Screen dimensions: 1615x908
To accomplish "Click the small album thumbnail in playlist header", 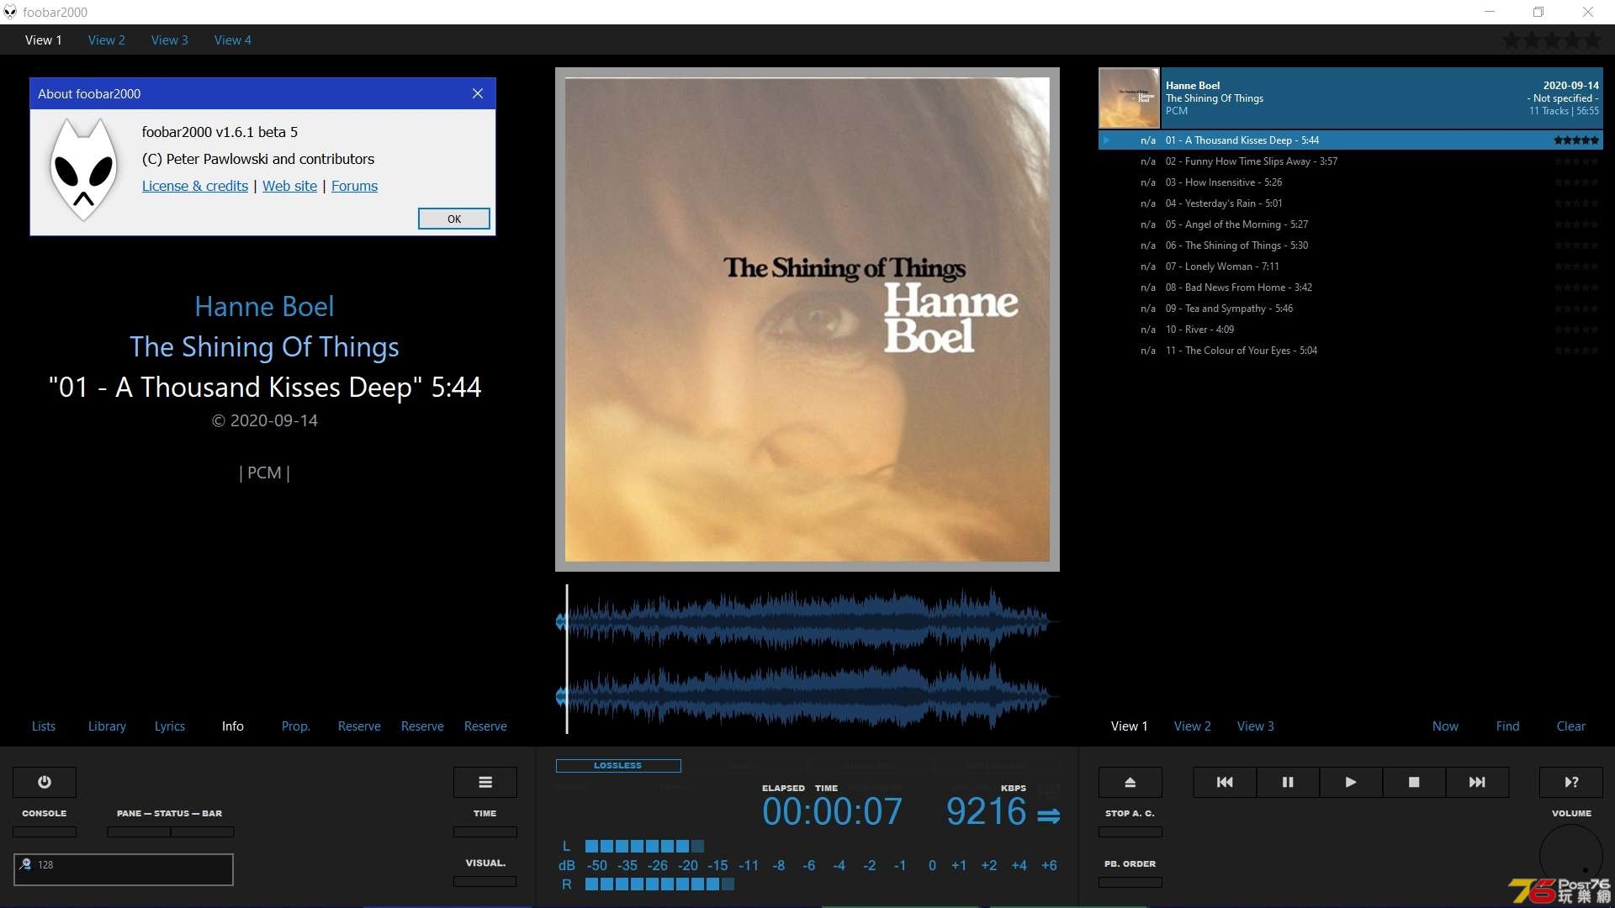I will coord(1129,98).
